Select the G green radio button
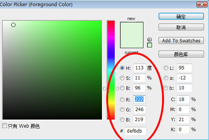 click(122, 110)
